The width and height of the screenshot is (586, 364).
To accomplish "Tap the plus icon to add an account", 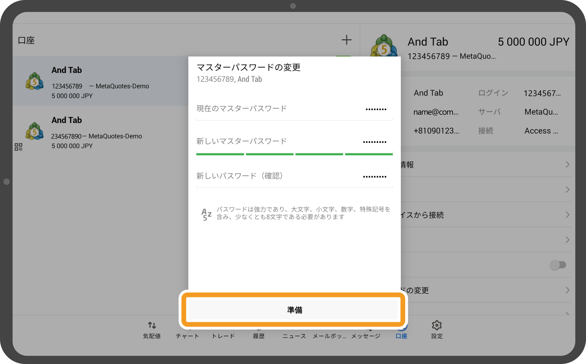I will 347,40.
